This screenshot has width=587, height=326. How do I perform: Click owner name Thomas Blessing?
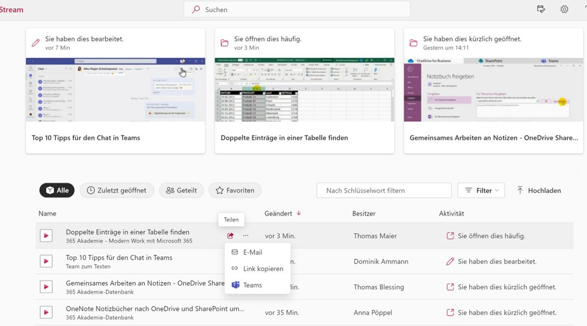(378, 287)
